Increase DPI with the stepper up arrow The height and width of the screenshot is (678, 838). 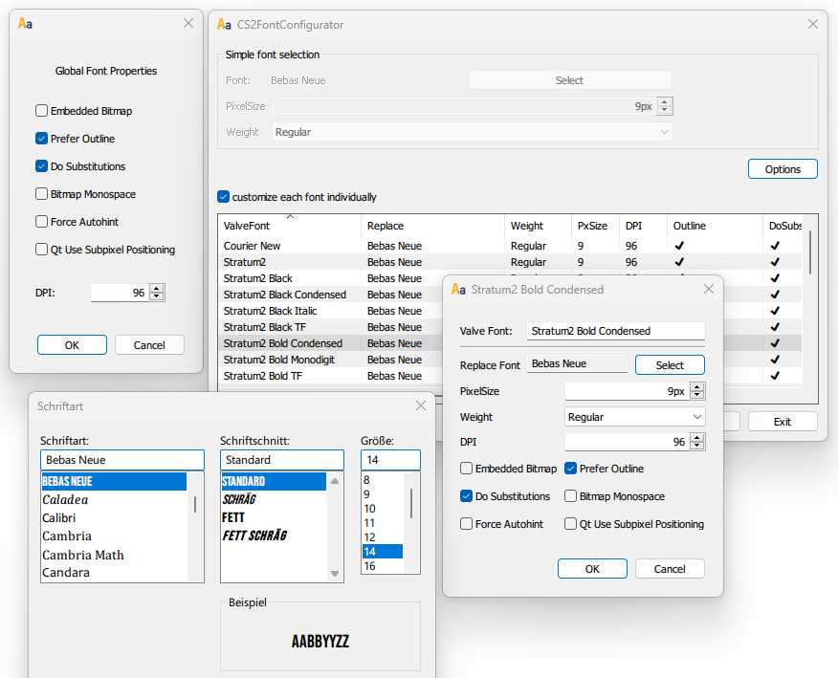pos(155,287)
